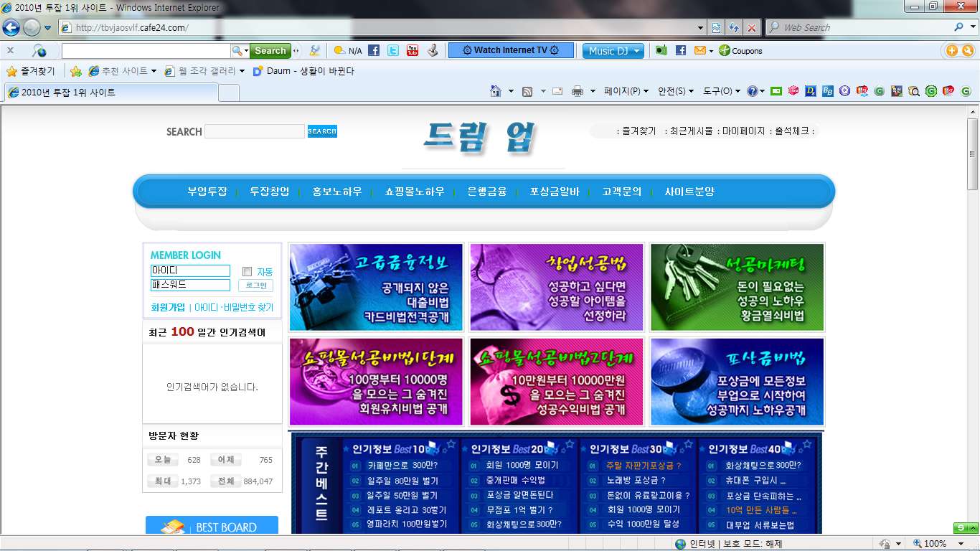This screenshot has height=551, width=980.
Task: Click the RSS feeds icon
Action: point(527,91)
